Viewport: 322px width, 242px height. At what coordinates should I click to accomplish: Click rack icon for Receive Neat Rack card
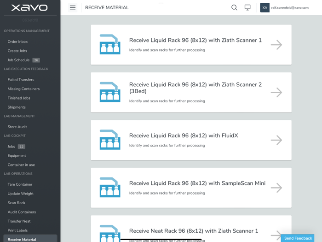(x=110, y=233)
